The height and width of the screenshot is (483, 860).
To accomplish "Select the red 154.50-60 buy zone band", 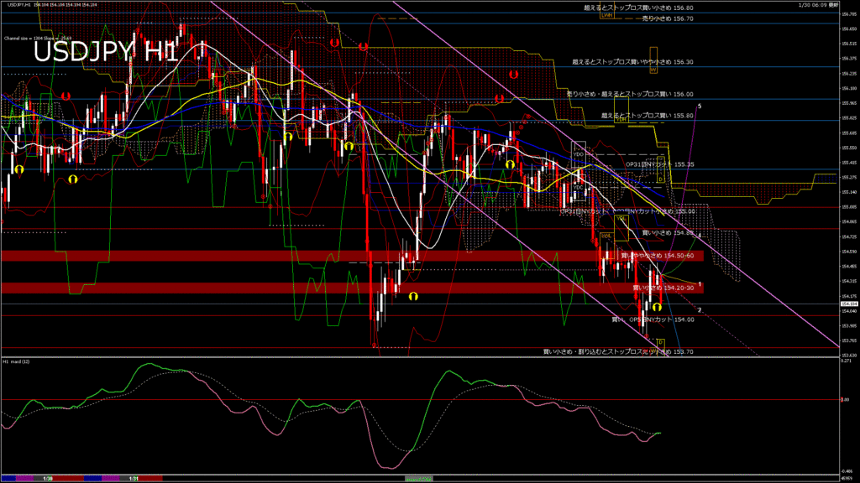I will pos(336,255).
